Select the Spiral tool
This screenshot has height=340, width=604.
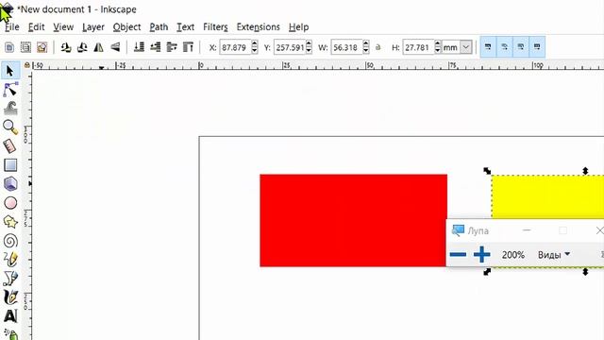coord(10,241)
